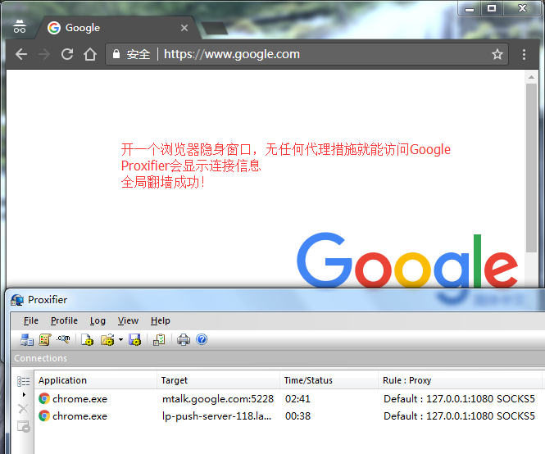Click the Chrome vertical scrollbar thumb
The width and height of the screenshot is (545, 454).
531,167
